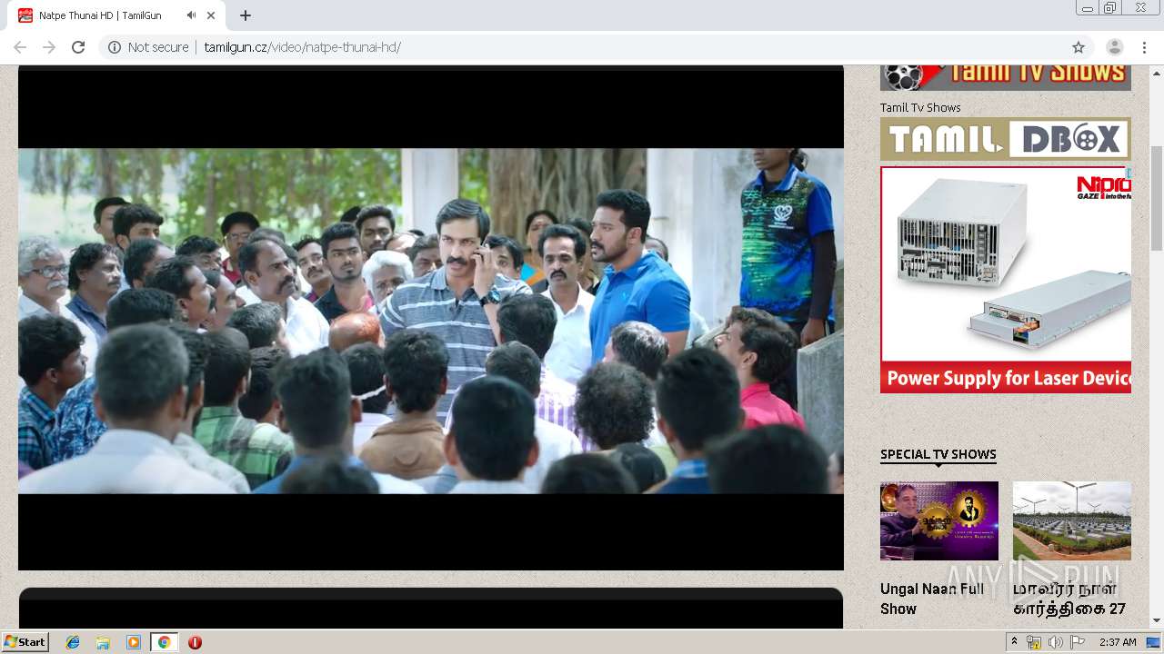Open a new browser tab

click(246, 15)
